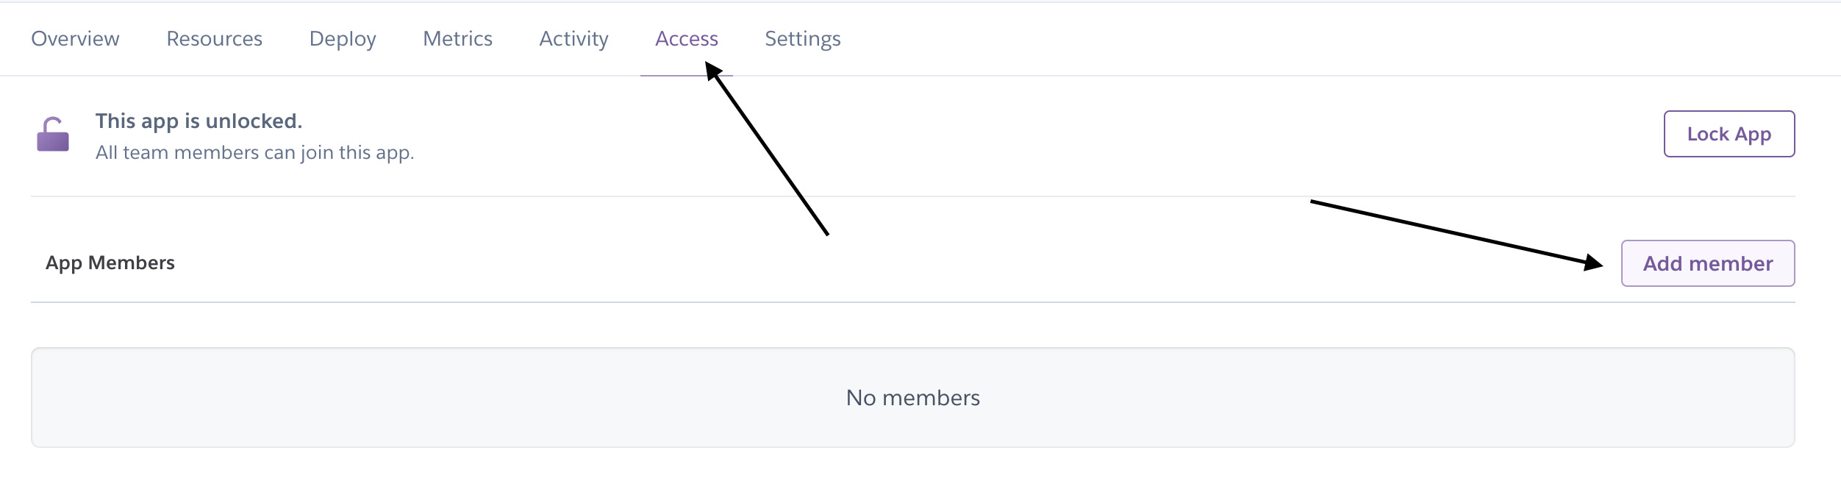The image size is (1841, 481).
Task: Click the Lock App button
Action: coord(1729,134)
